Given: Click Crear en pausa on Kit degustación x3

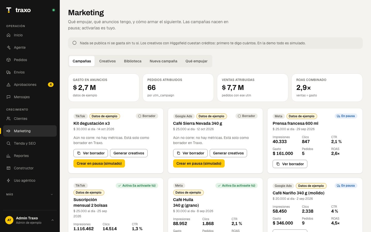Looking at the screenshot, I should (99, 163).
